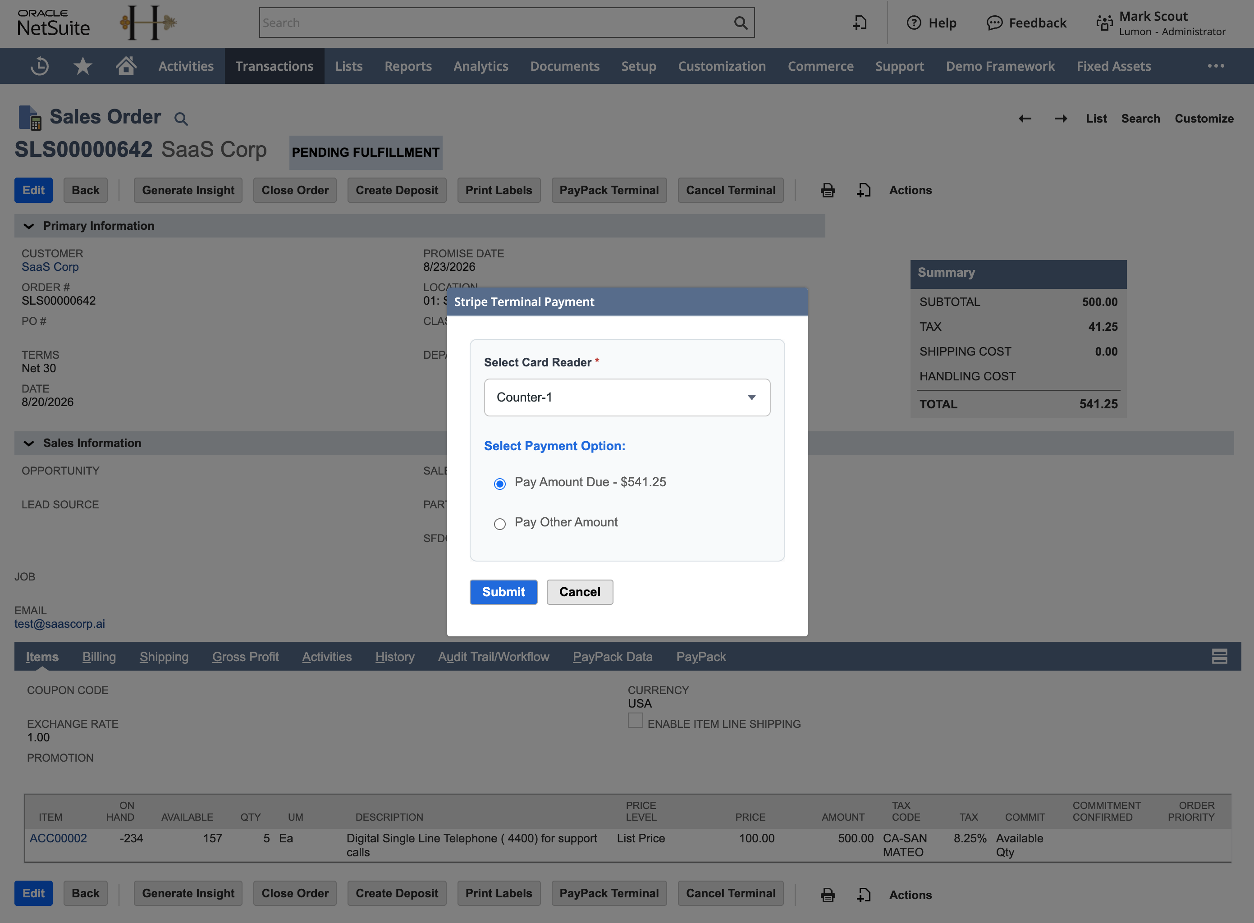Viewport: 1254px width, 923px height.
Task: Click the top Close Order button
Action: [x=295, y=191]
